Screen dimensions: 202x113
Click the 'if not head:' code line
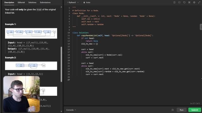click(x=88, y=38)
